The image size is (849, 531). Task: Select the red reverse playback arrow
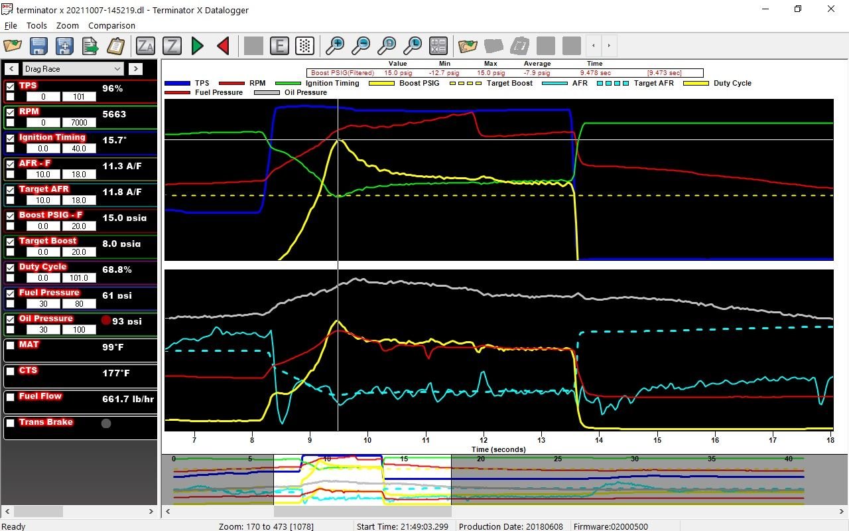[x=223, y=45]
